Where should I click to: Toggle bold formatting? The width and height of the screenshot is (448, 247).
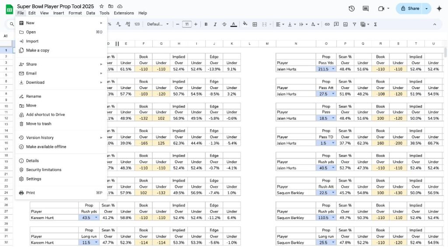point(206,24)
